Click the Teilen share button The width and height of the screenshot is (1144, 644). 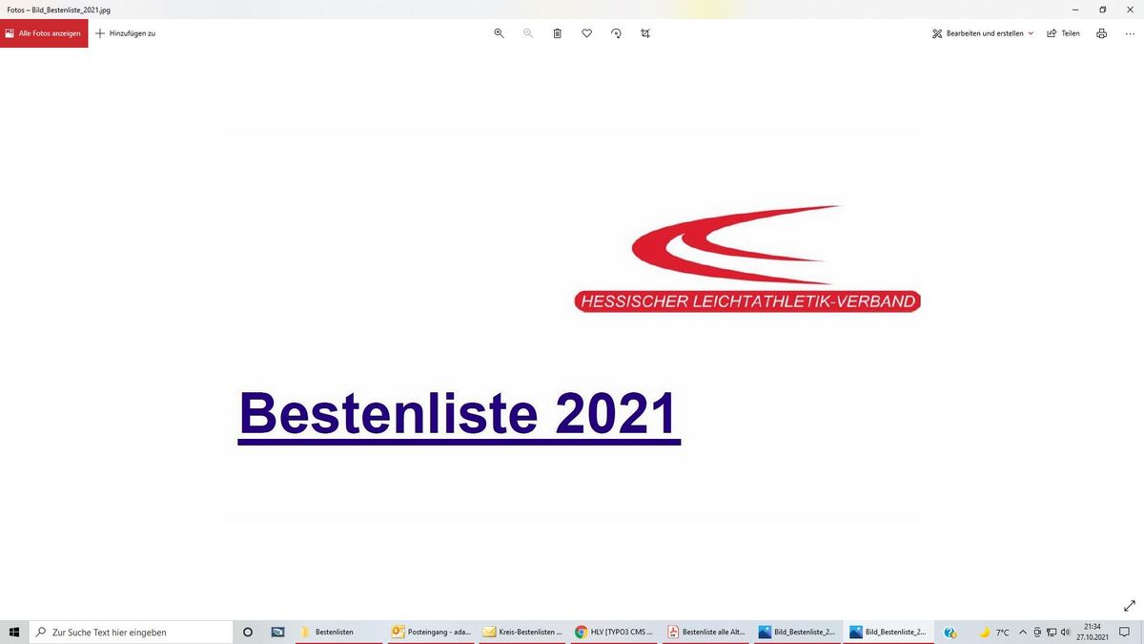1063,33
